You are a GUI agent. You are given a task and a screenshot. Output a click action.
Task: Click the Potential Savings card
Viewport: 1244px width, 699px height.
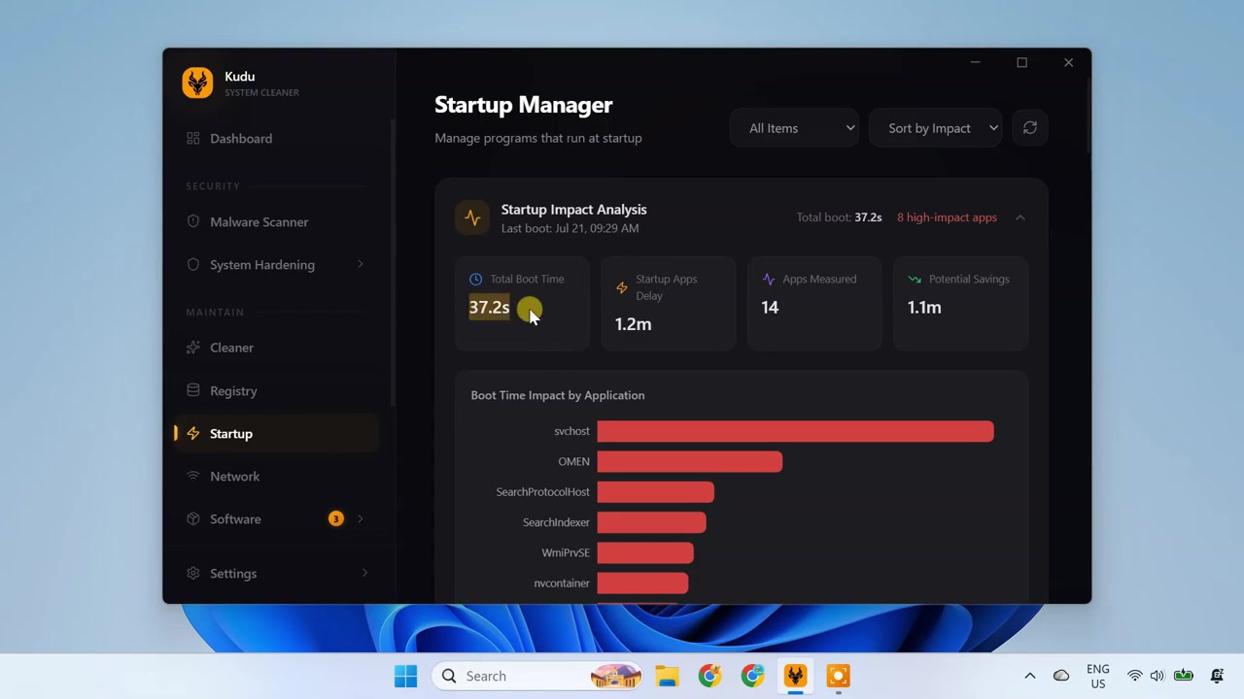(961, 303)
